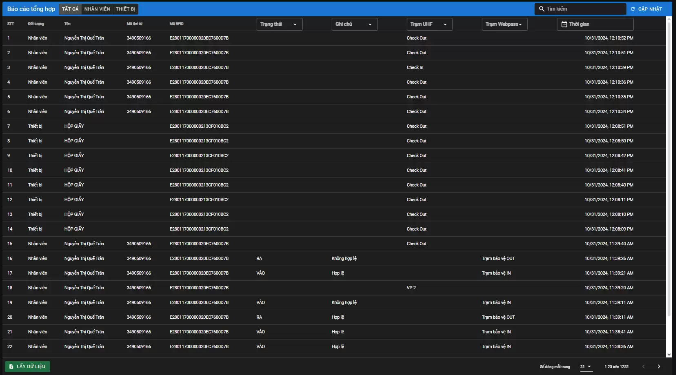Click the refresh icon beside CẬP NHẬT
Viewport: 677px width, 375px height.
[633, 9]
